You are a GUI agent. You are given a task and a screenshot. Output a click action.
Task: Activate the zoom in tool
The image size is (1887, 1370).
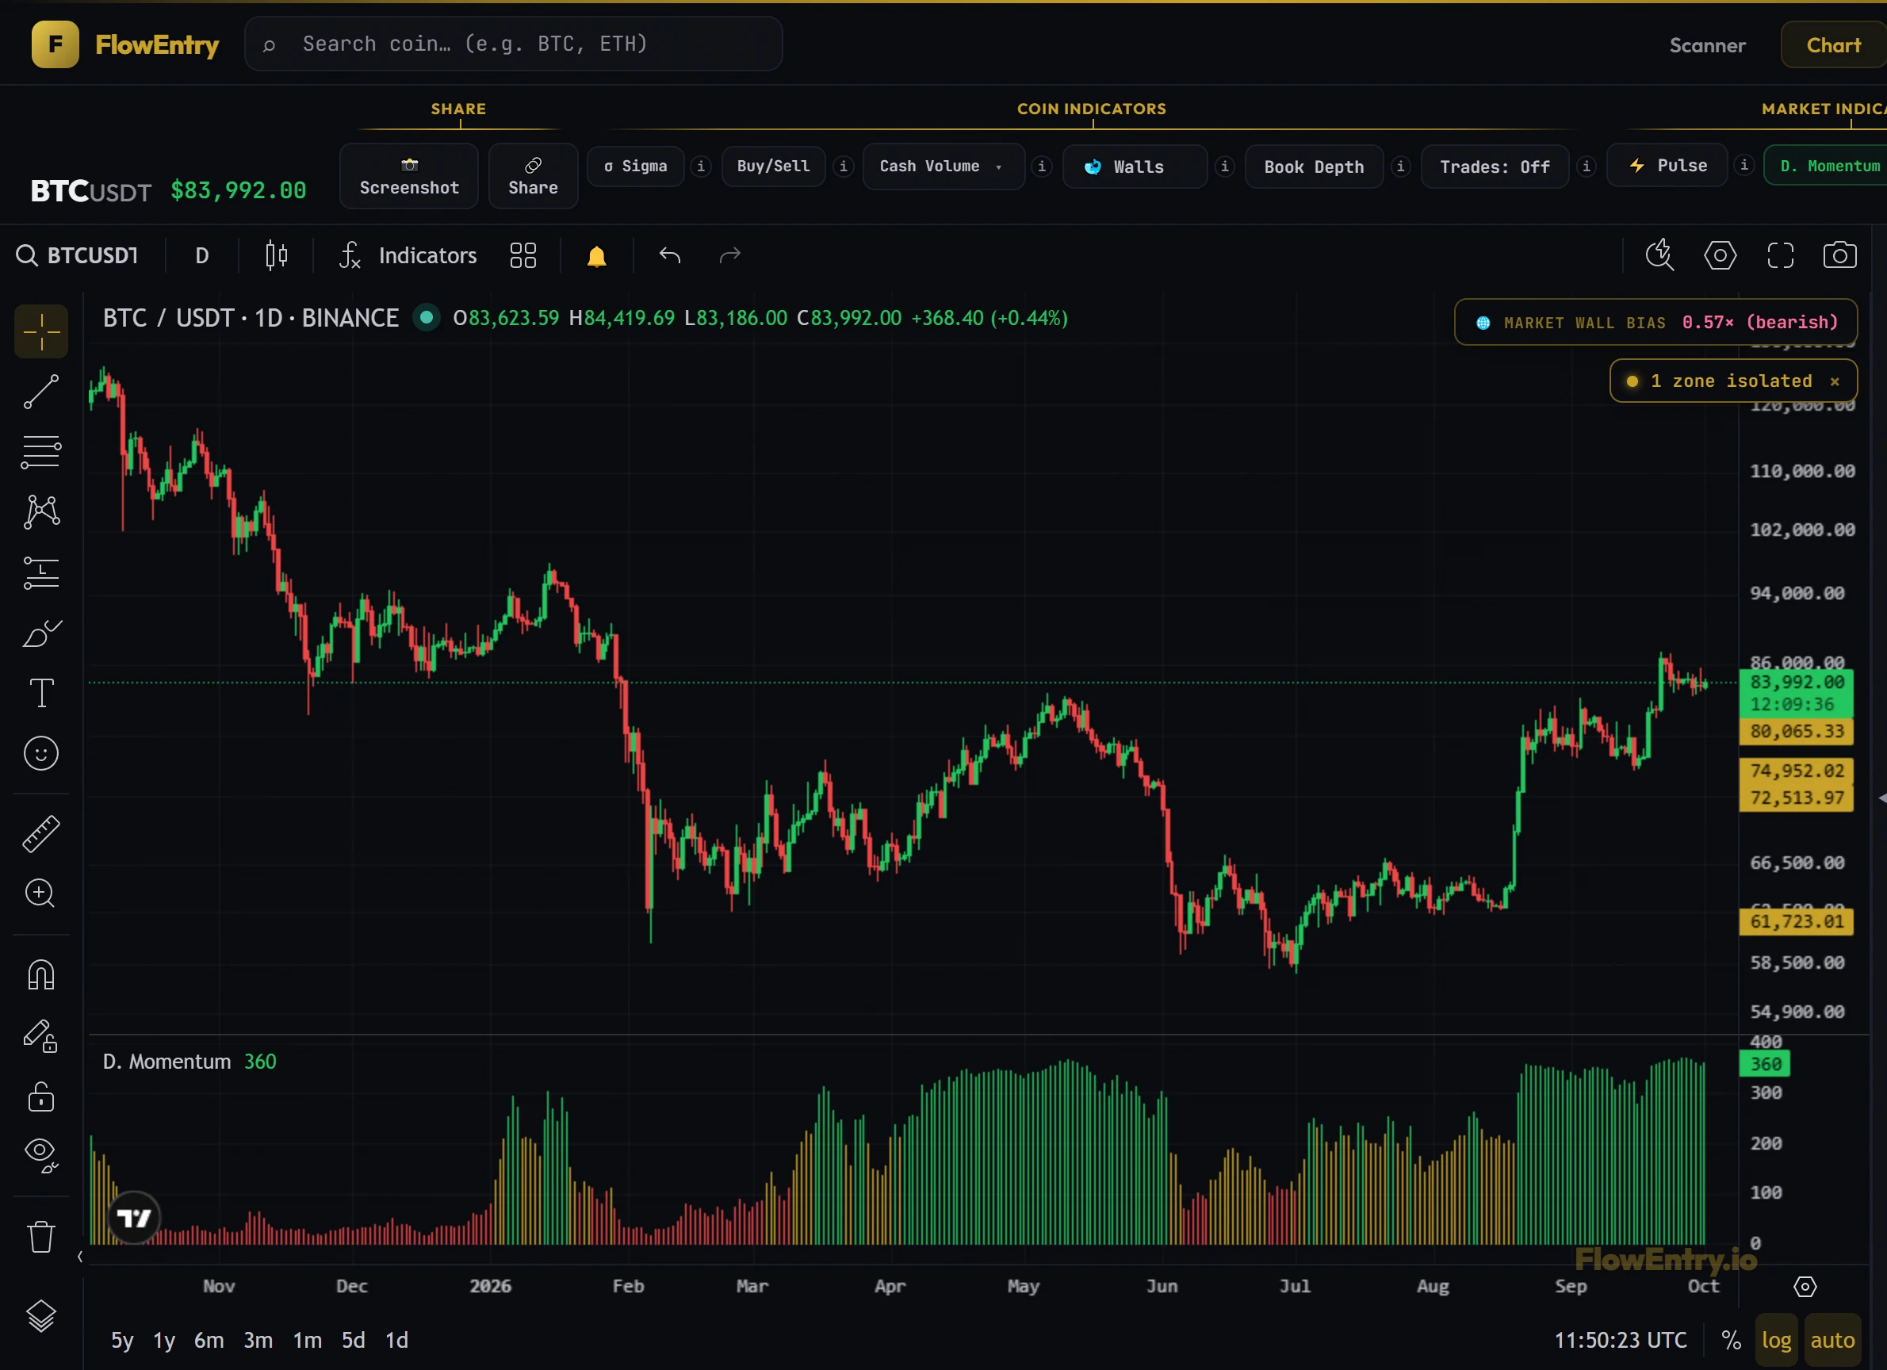pos(40,894)
